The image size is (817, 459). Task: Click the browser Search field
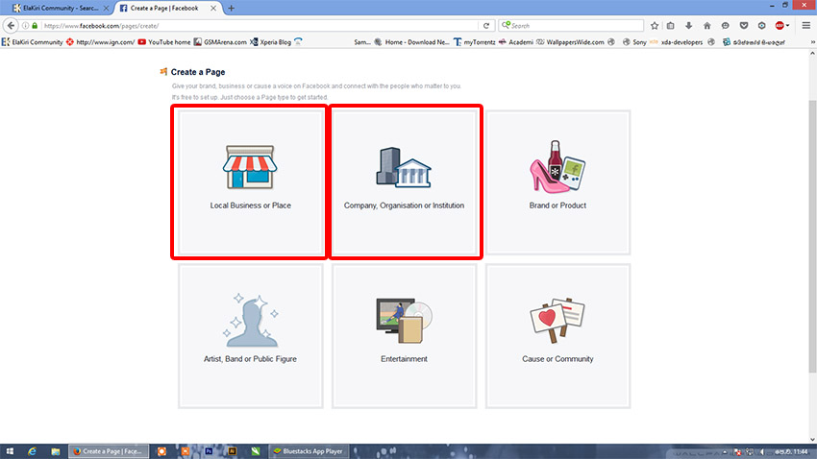[x=571, y=26]
